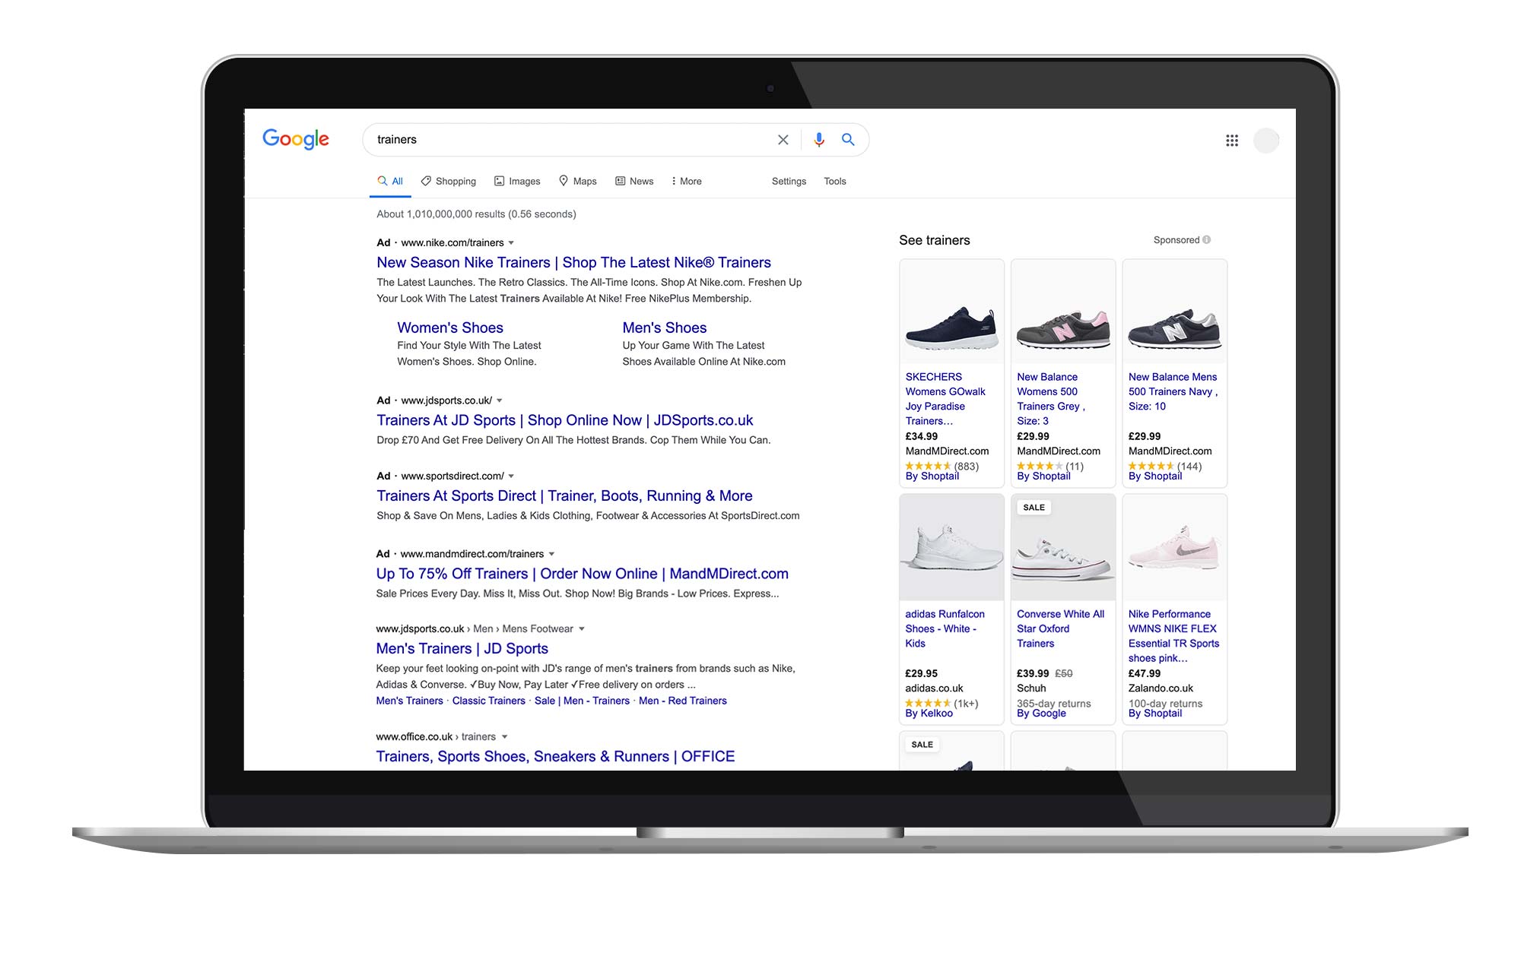The image size is (1540, 975).
Task: Click the 365-day returns text
Action: coord(1053,704)
